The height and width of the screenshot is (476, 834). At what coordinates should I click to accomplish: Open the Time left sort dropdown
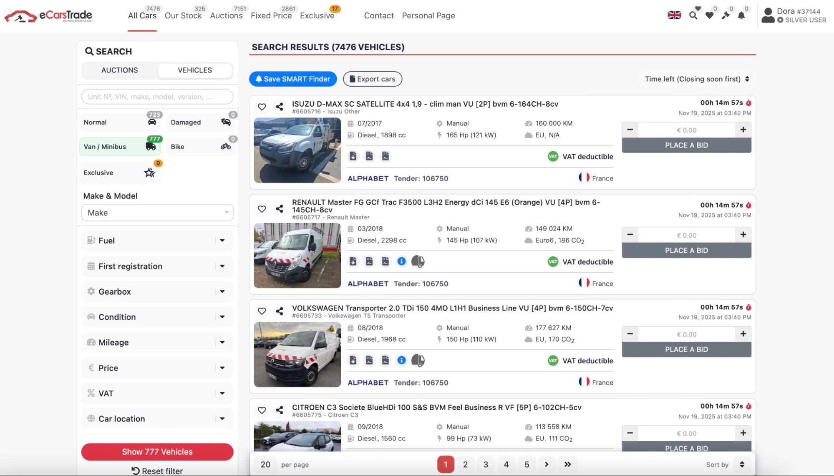(696, 79)
